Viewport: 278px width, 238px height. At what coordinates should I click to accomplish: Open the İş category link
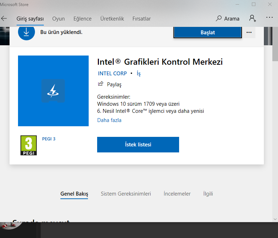(x=138, y=73)
